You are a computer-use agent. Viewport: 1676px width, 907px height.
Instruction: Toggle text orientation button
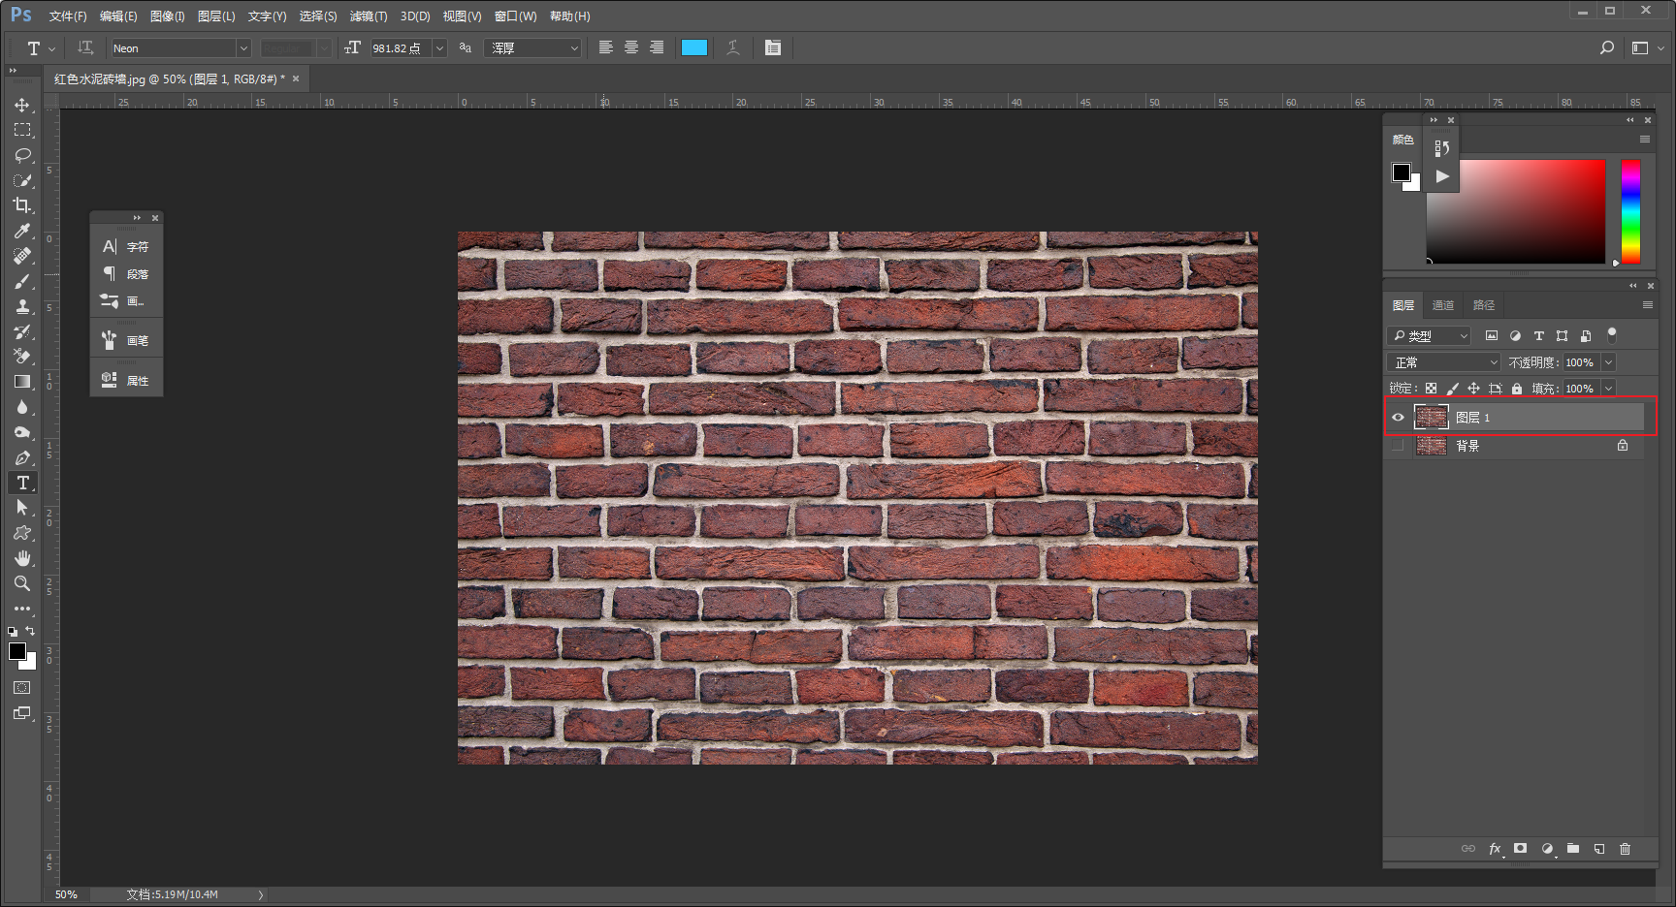coord(85,47)
